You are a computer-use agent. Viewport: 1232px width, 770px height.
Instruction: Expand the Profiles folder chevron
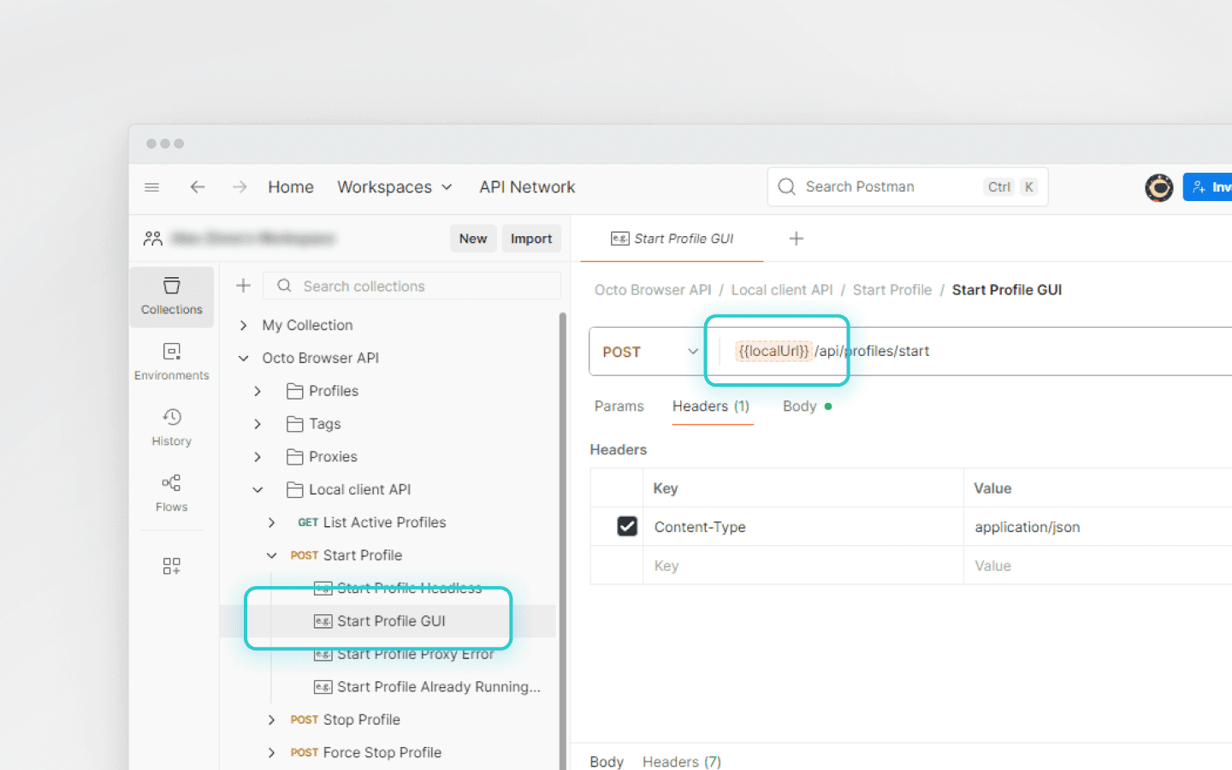(258, 391)
